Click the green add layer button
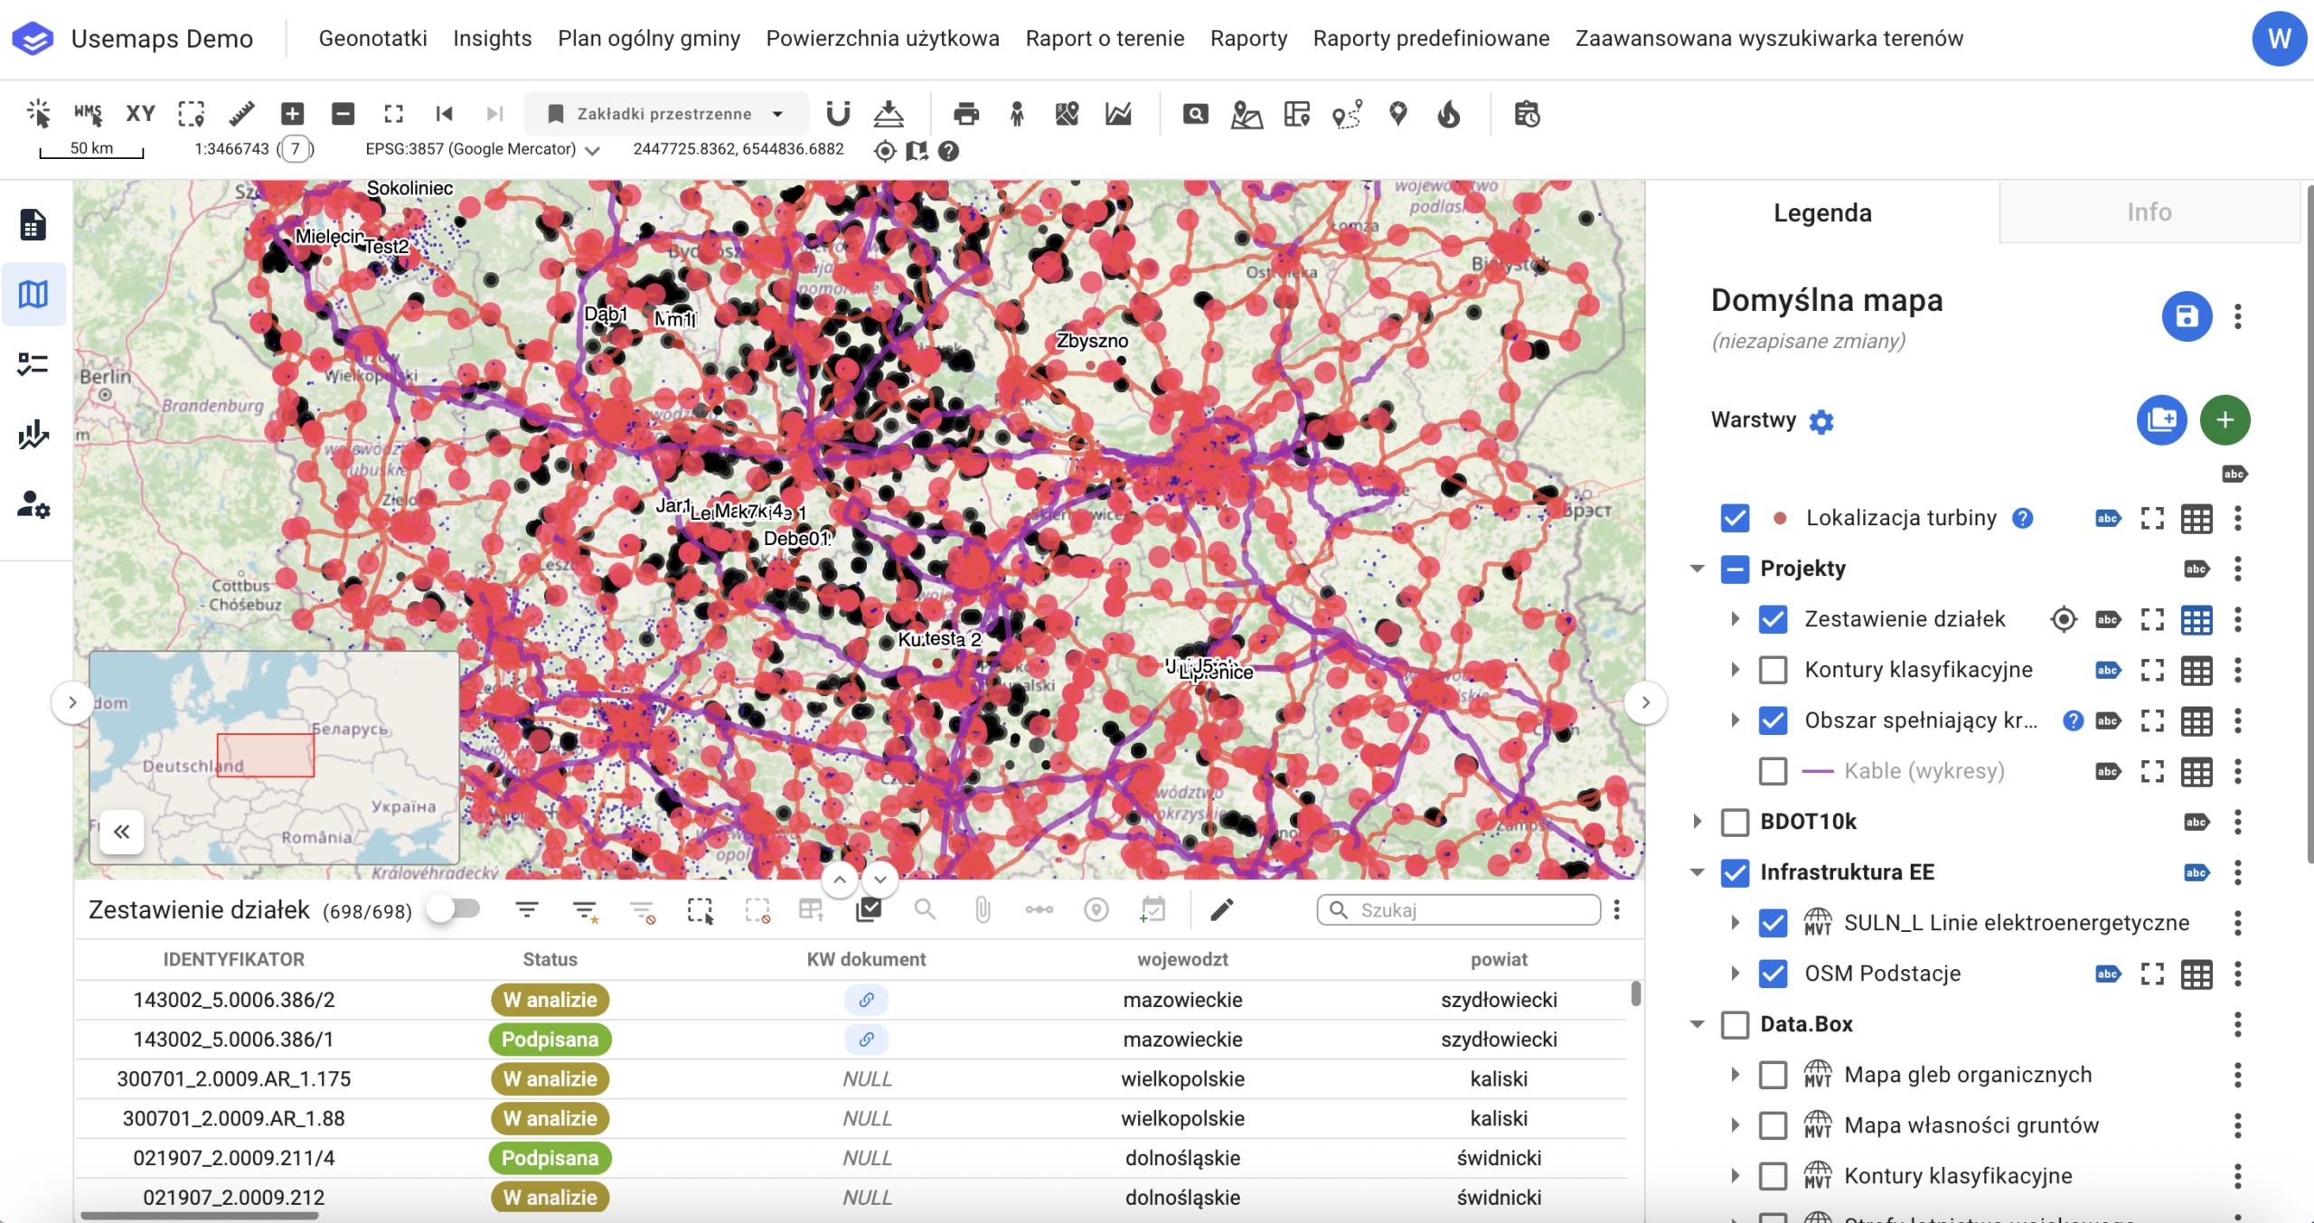The image size is (2314, 1223). 2224,419
